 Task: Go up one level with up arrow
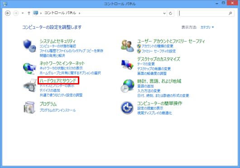tap(29, 13)
